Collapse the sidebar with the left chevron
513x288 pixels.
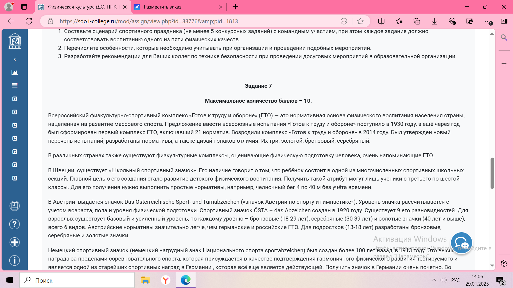15,59
